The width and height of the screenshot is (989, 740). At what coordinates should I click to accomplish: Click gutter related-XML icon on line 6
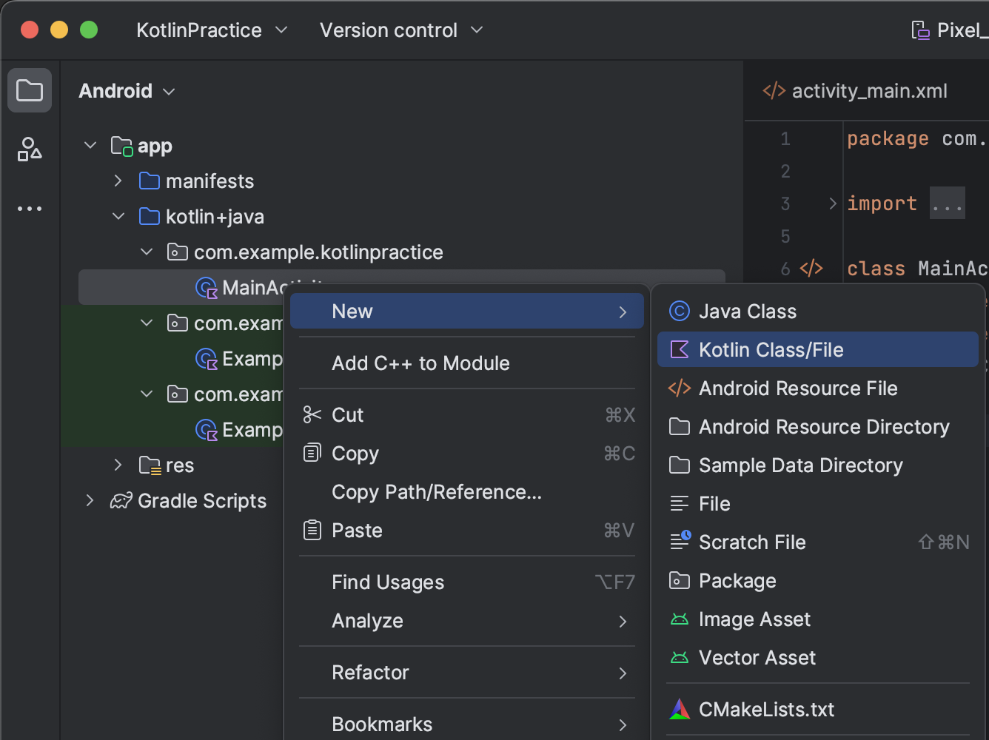[811, 269]
